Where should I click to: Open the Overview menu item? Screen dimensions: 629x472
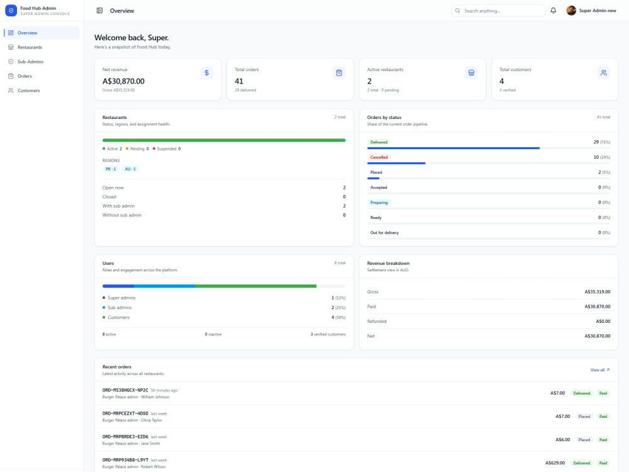[42, 33]
